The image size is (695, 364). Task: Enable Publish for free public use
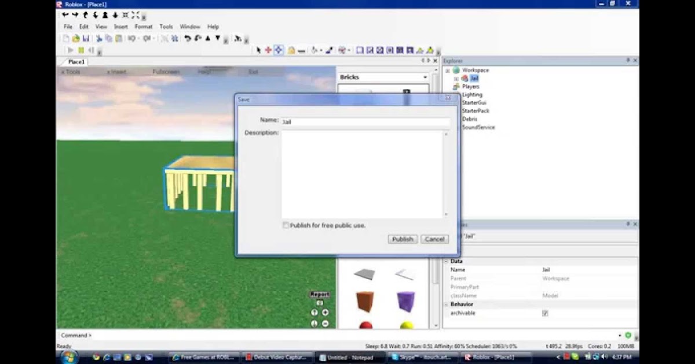286,225
